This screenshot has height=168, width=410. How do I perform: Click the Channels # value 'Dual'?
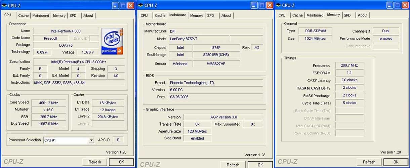pos(386,31)
